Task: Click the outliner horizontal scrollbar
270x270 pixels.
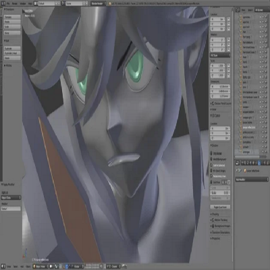Action: coord(247,157)
